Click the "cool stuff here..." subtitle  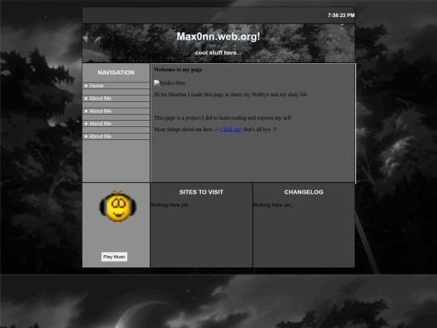[218, 53]
